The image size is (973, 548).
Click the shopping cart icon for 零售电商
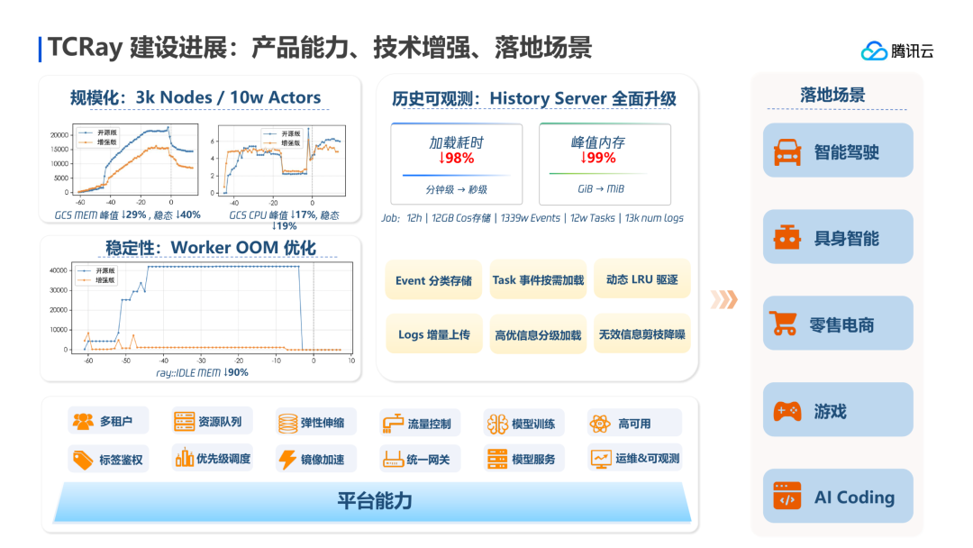pyautogui.click(x=783, y=324)
